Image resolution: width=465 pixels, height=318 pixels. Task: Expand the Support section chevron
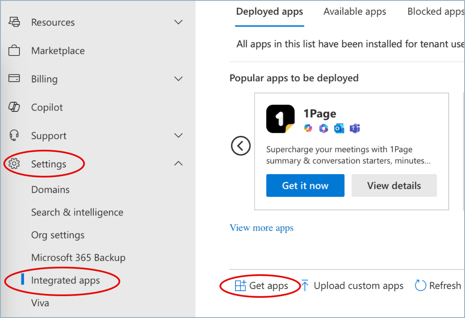click(x=179, y=135)
